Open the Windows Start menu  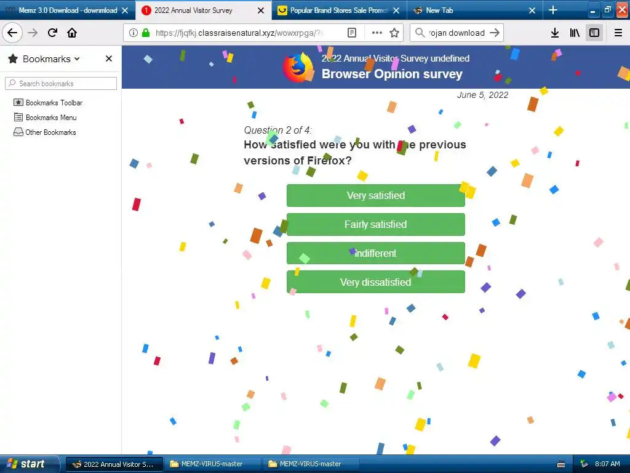click(x=30, y=464)
